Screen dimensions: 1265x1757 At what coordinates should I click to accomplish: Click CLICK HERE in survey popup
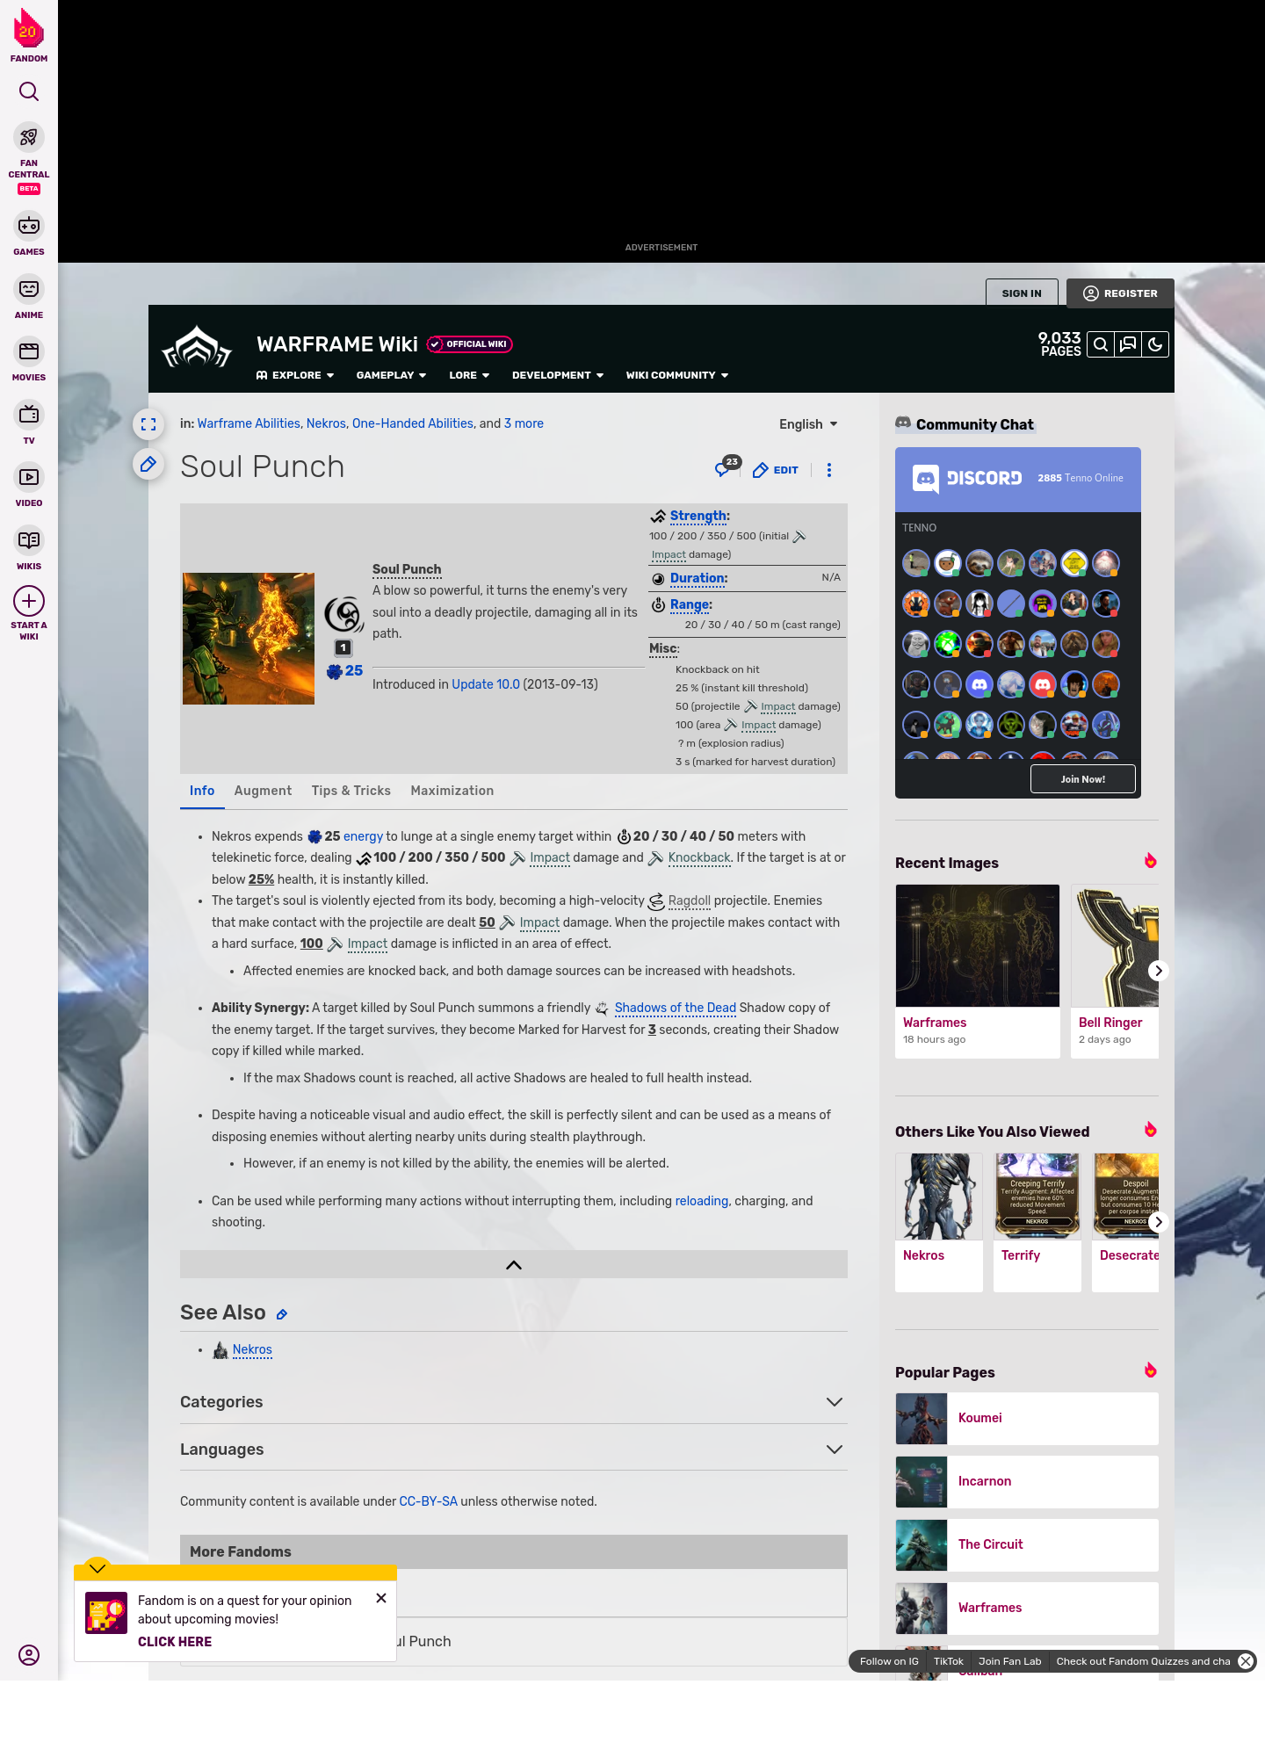coord(175,1642)
